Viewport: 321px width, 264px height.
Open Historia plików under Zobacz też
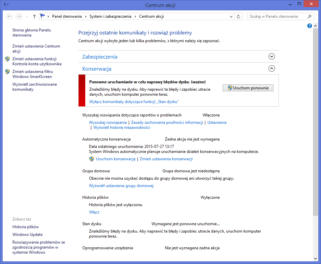point(26,227)
